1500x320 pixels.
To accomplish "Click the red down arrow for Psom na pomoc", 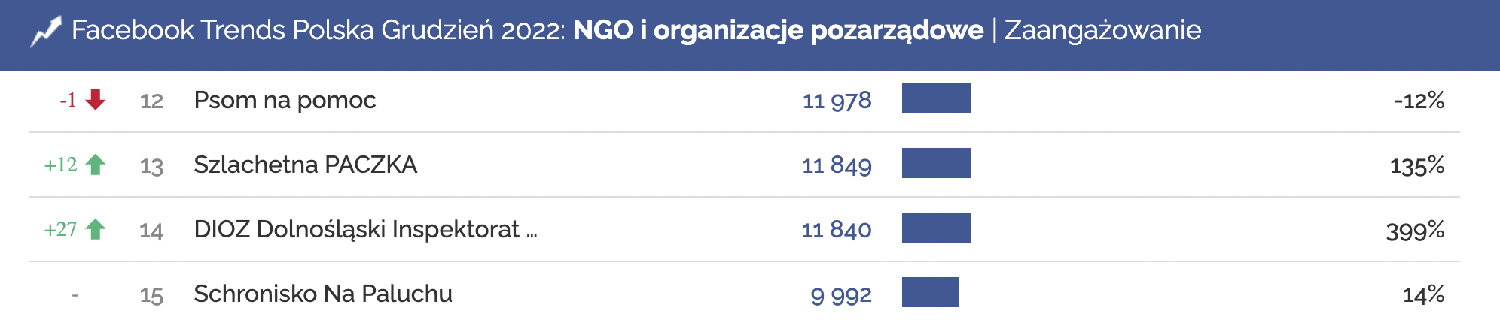I will (x=96, y=99).
